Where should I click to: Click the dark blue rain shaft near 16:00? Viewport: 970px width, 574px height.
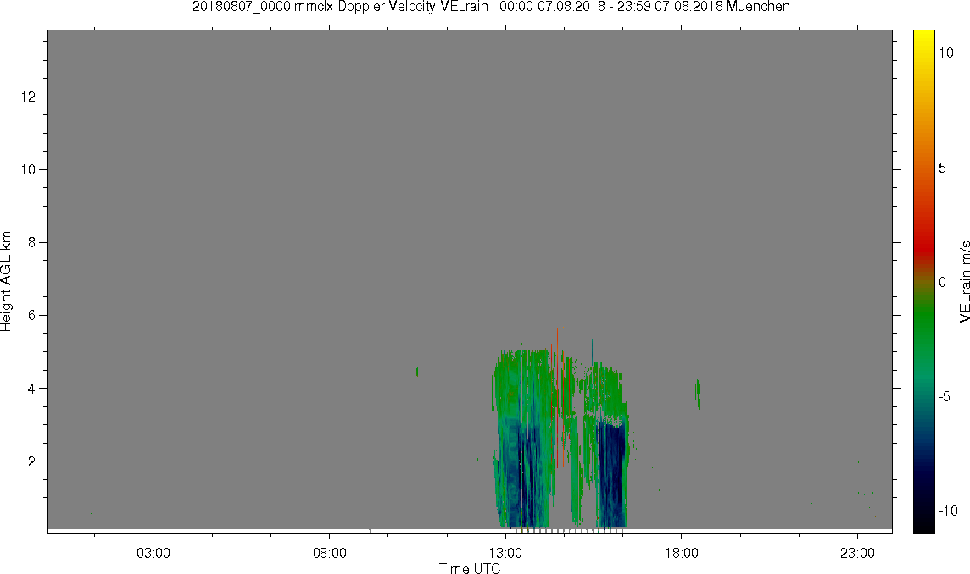[610, 474]
